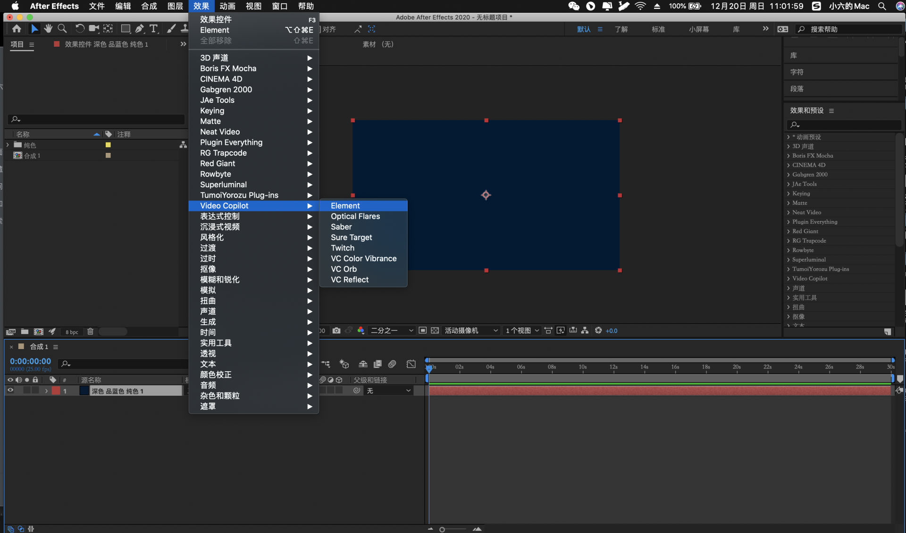The width and height of the screenshot is (906, 533).
Task: Show more workspaces with double chevron
Action: [765, 29]
